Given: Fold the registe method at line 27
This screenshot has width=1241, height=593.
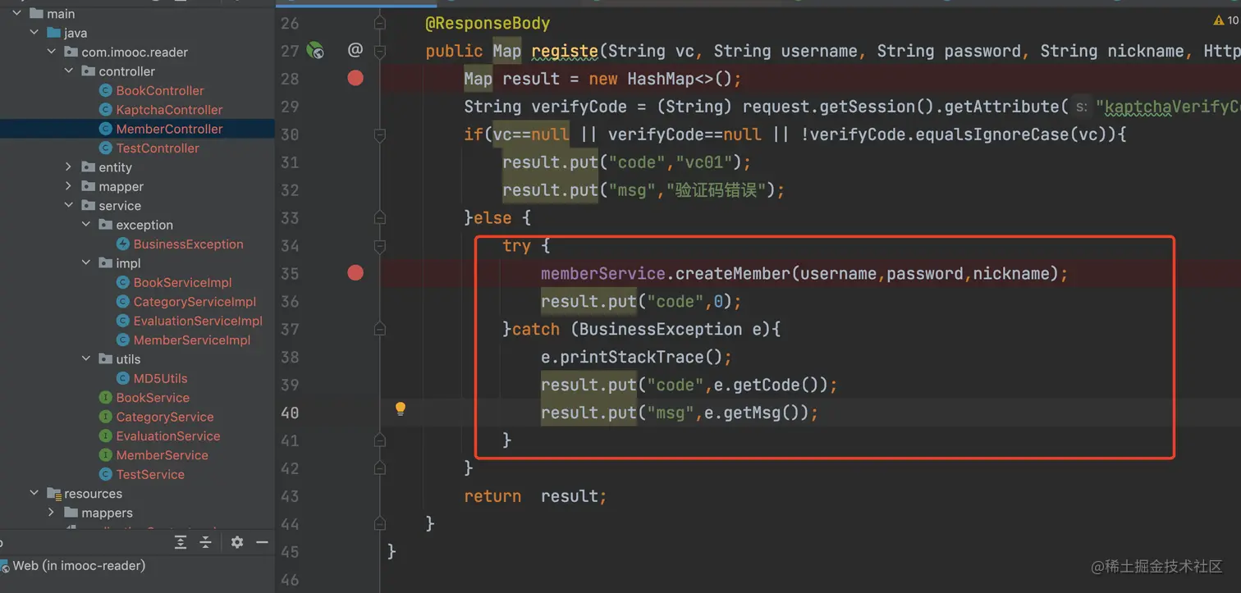Looking at the screenshot, I should 379,51.
